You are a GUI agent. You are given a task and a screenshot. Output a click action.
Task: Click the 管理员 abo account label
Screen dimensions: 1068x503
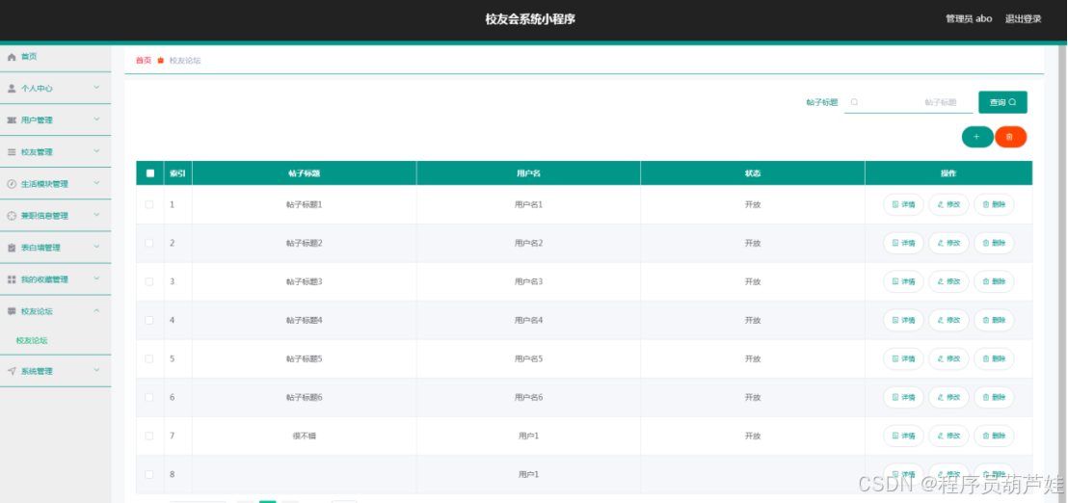pos(969,19)
